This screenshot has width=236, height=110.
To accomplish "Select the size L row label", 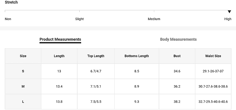I will tap(23, 102).
